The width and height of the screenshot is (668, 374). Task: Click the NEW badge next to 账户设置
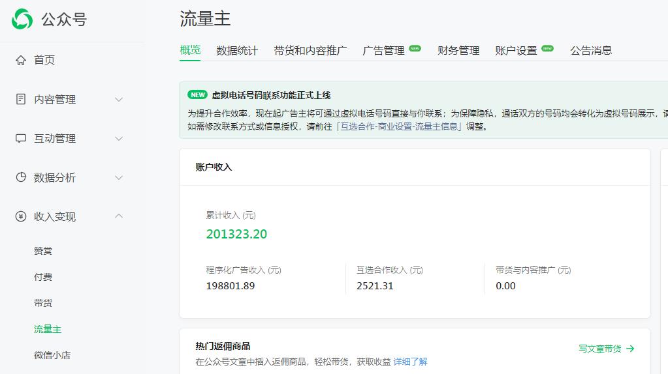click(x=547, y=48)
